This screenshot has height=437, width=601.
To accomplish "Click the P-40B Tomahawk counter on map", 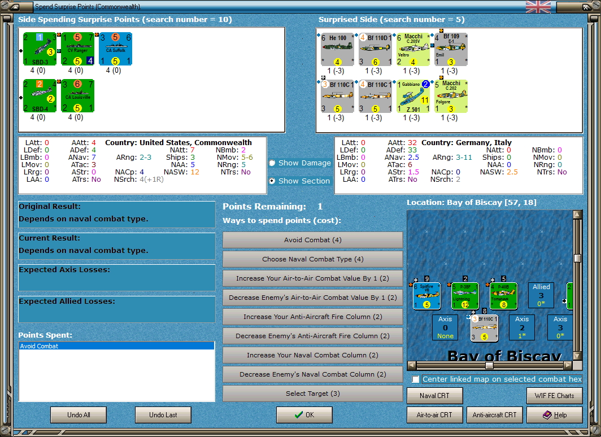I will click(x=504, y=296).
